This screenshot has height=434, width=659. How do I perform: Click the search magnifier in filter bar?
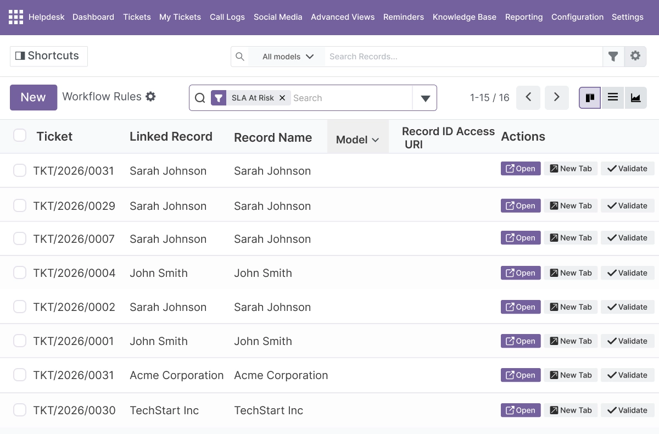coord(200,98)
